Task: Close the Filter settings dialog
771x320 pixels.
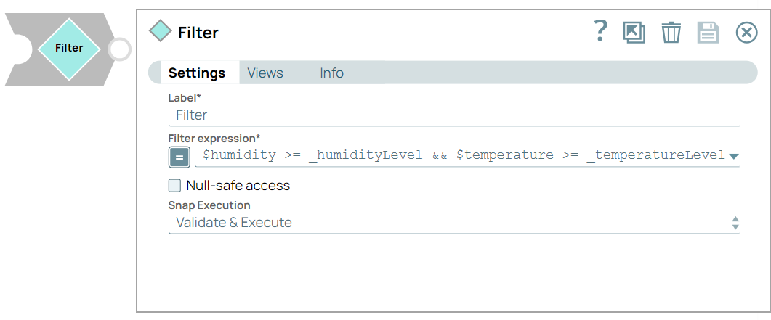Action: coord(746,33)
